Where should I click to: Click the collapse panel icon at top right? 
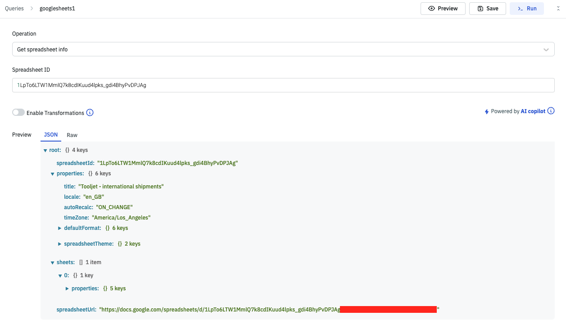pos(558,9)
